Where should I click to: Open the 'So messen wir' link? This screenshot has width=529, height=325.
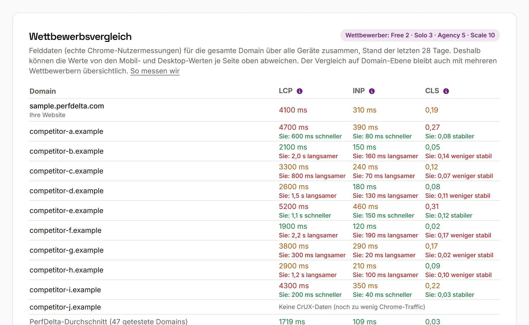[x=155, y=71]
